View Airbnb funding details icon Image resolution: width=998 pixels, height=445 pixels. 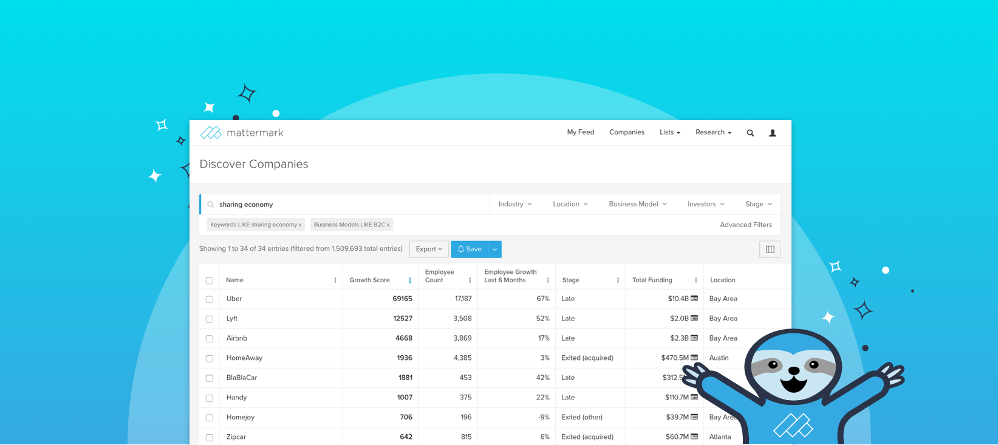(694, 338)
